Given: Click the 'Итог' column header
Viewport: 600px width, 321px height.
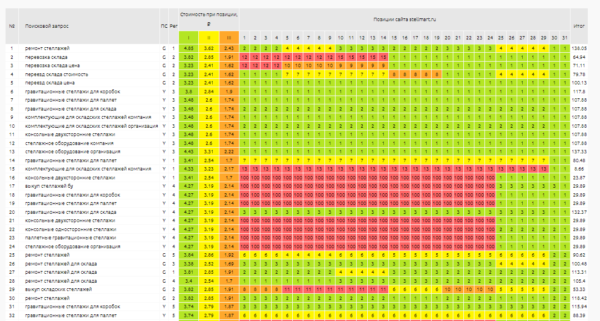Looking at the screenshot, I should (x=579, y=26).
